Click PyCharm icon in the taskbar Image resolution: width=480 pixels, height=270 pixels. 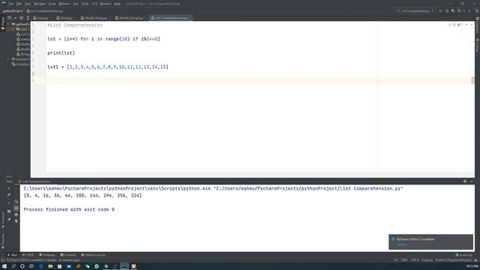tap(124, 266)
